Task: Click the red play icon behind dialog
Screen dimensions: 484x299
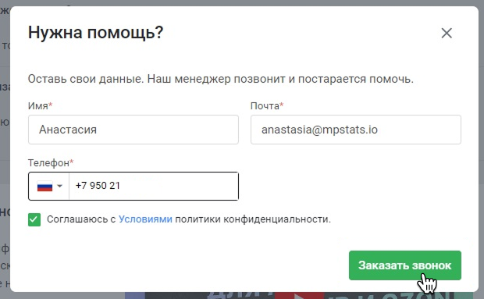Action: pos(300,296)
